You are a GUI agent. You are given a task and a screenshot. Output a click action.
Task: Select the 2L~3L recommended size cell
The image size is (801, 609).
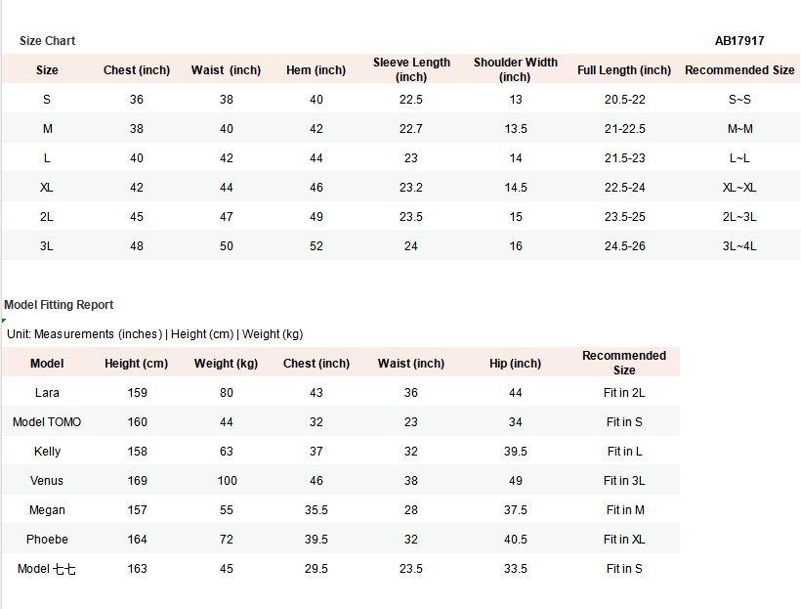point(739,217)
